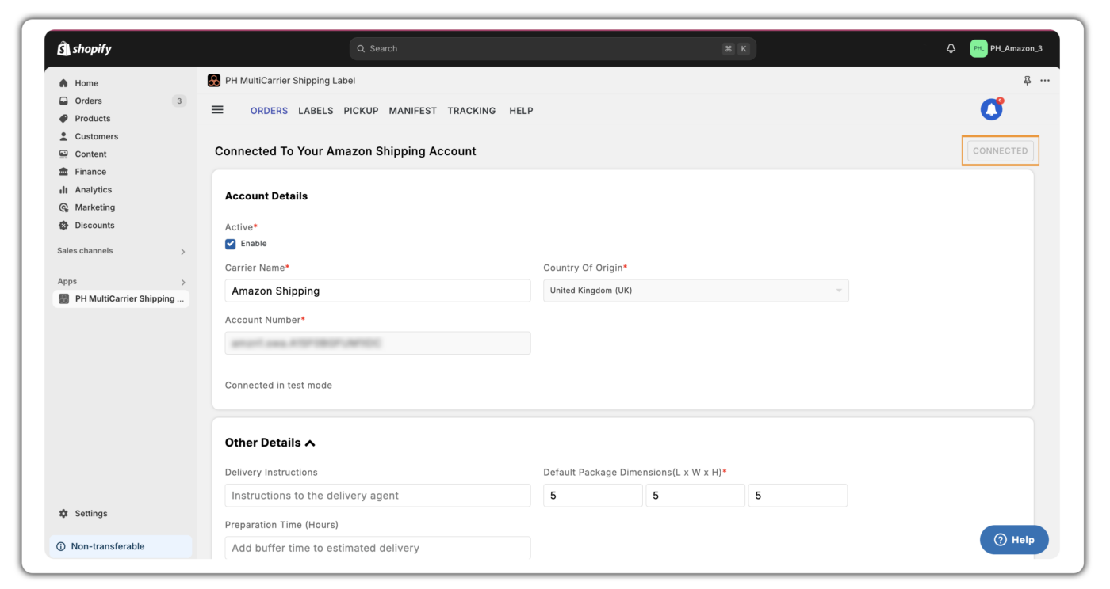Click the middle package dimension (width) field
Screen dimensions: 1110x589
(695, 496)
